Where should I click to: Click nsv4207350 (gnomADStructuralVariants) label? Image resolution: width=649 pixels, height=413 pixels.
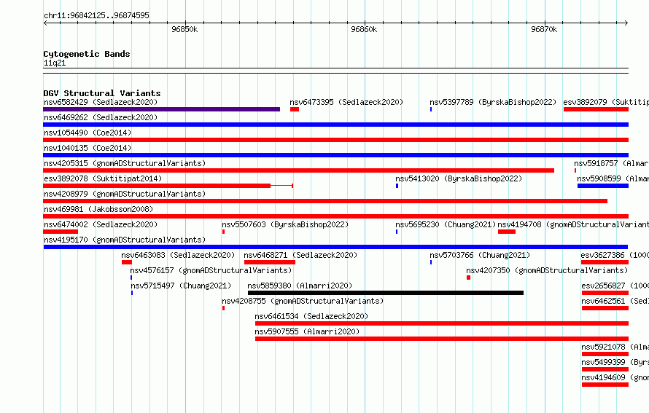point(547,270)
